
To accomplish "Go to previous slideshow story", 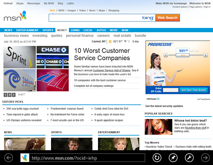I will (x=6, y=95).
